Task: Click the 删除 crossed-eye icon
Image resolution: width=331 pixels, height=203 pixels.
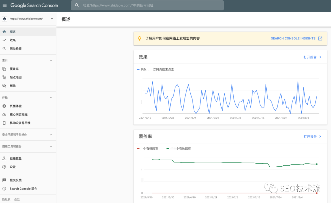Action: (x=4, y=86)
